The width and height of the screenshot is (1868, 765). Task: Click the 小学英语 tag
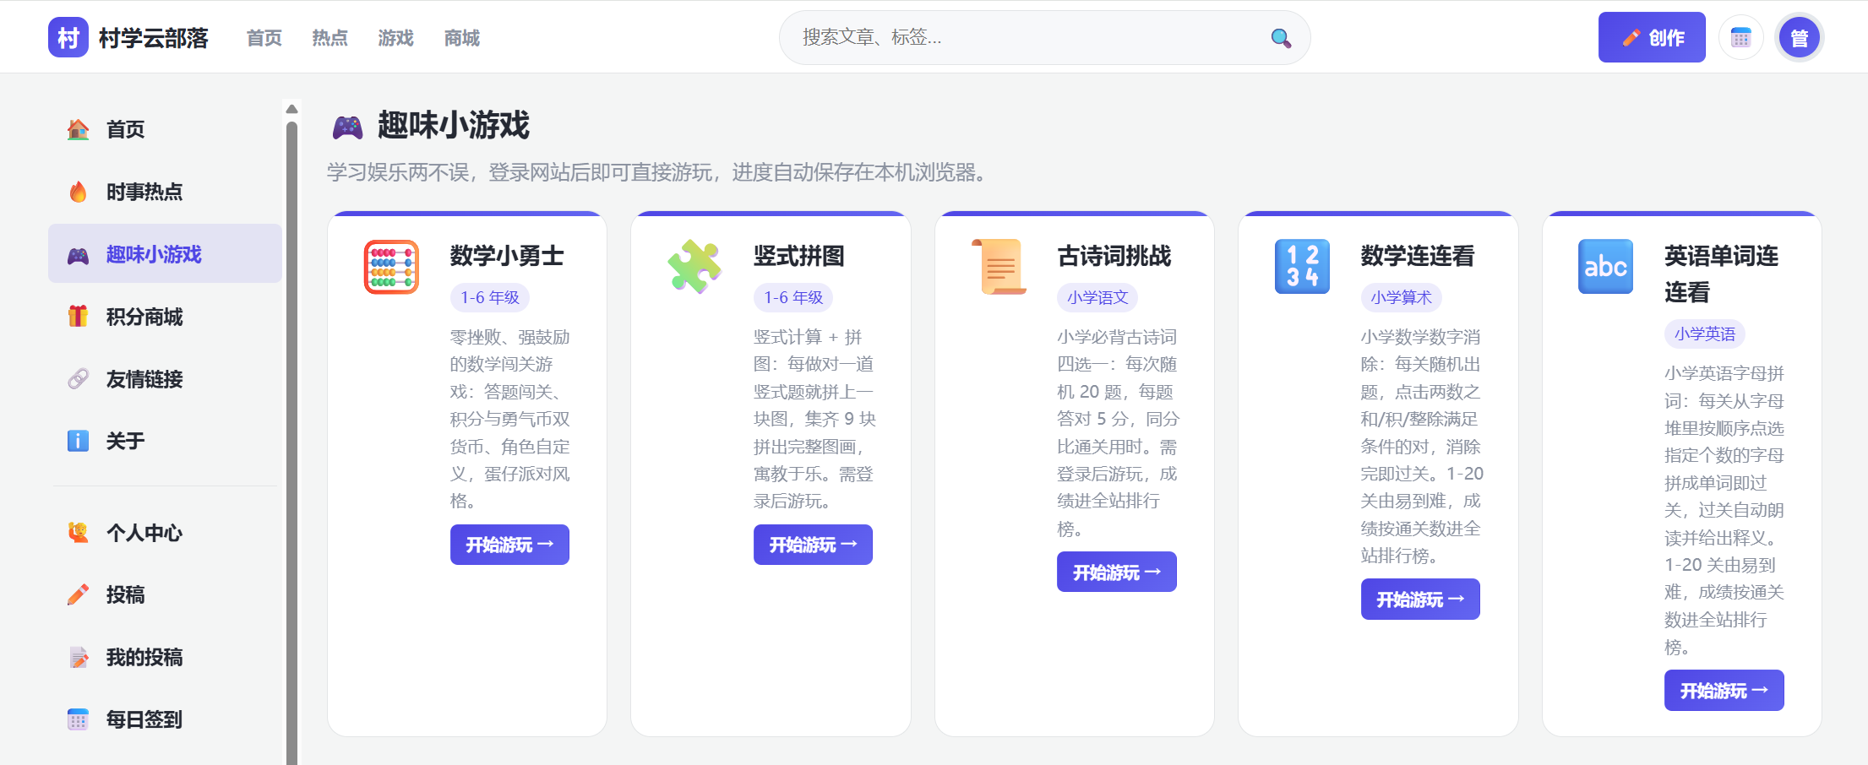pyautogui.click(x=1705, y=334)
